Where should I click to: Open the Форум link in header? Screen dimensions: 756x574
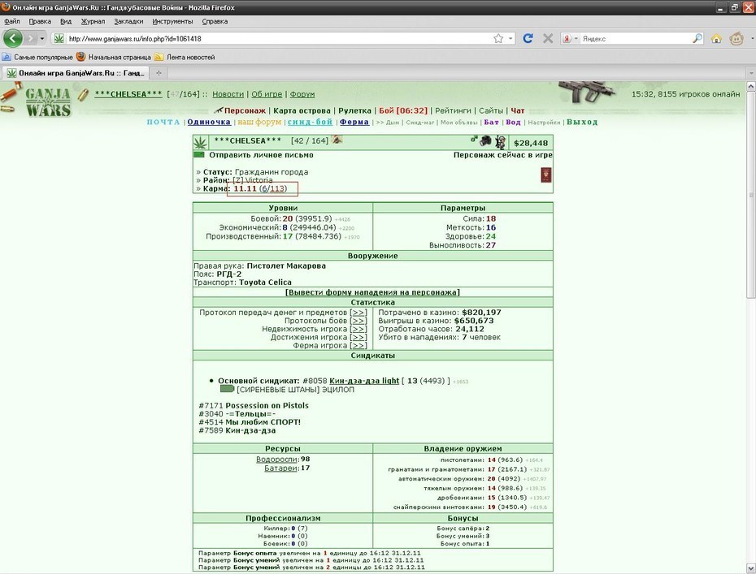(x=302, y=94)
